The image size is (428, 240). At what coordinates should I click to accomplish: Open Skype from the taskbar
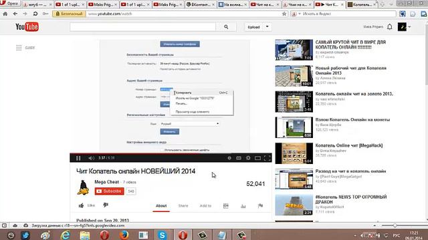coord(162,235)
